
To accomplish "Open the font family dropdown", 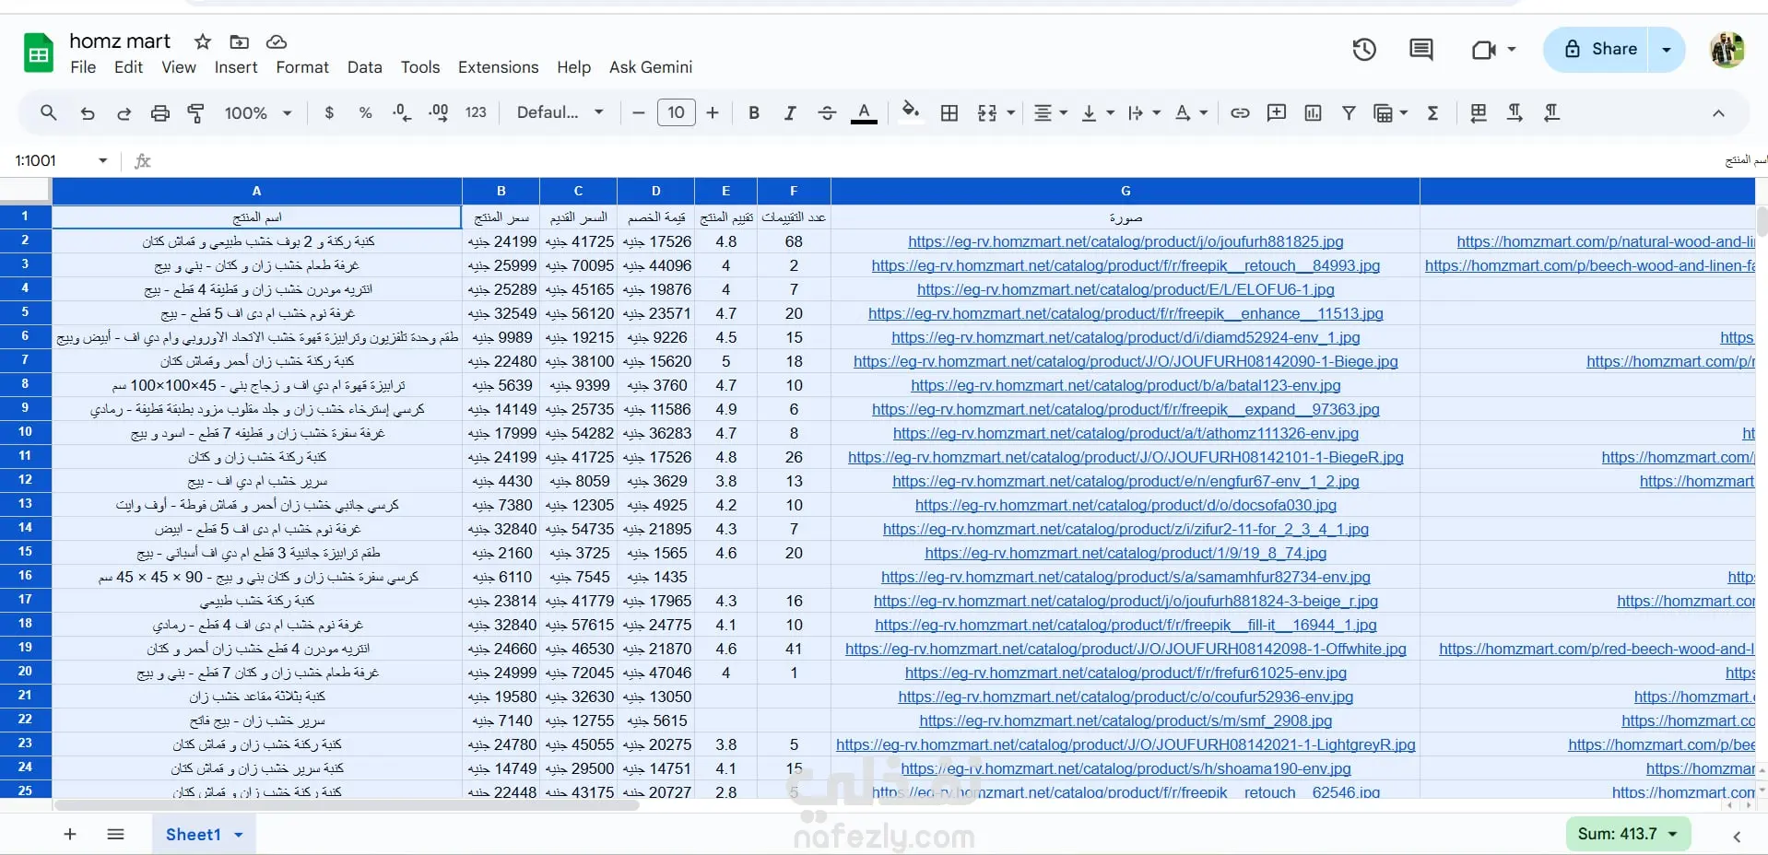I will [560, 112].
